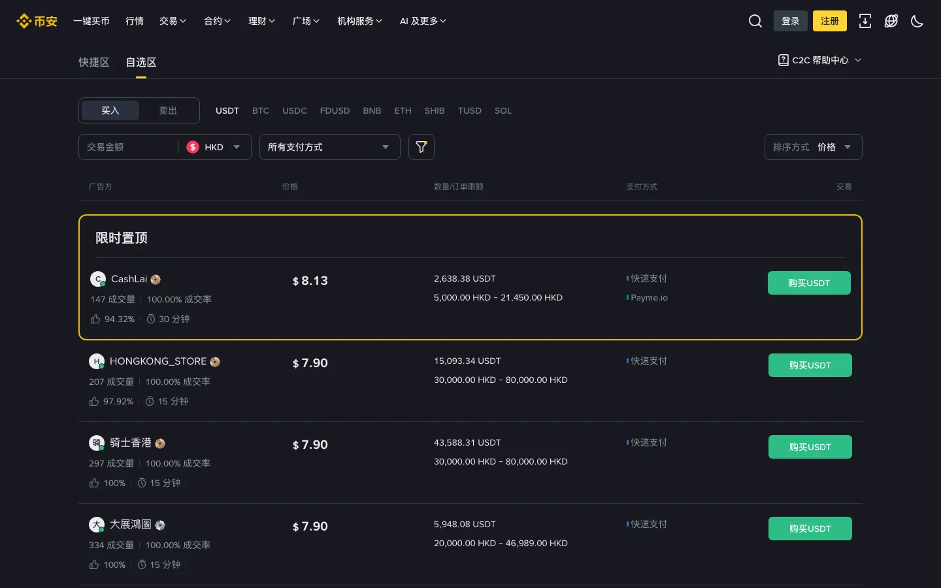The image size is (941, 588).
Task: Expand the 理财 navigation menu
Action: [262, 21]
